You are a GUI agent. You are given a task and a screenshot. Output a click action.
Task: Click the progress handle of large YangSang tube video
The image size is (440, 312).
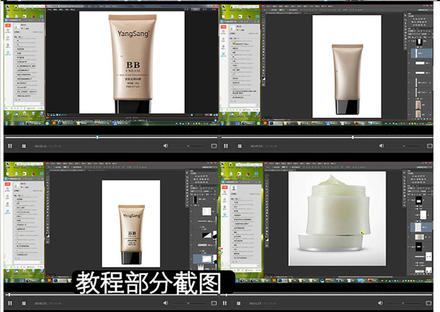tap(97, 137)
